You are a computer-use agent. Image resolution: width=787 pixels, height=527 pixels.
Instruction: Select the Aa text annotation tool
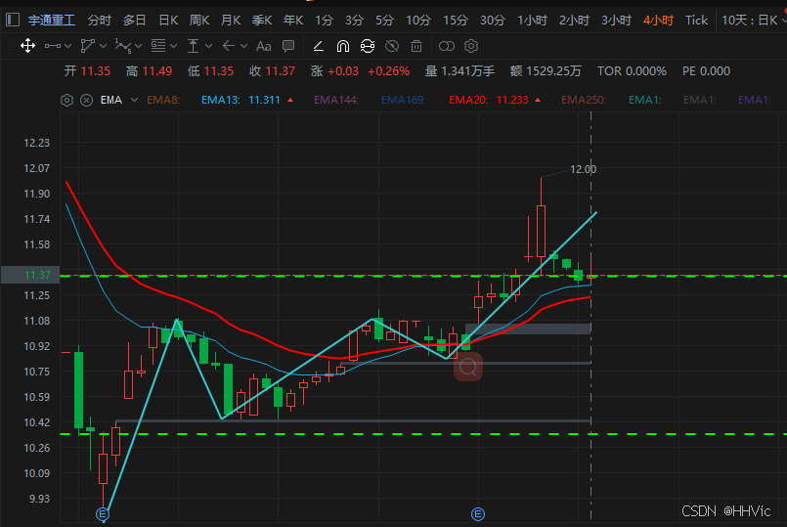(264, 46)
